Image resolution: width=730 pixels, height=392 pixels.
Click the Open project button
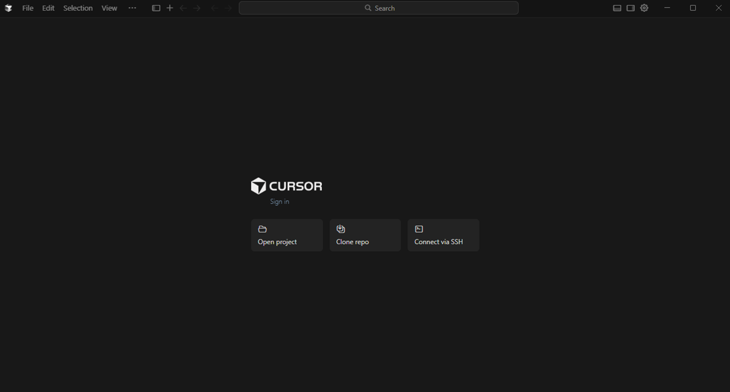coord(287,235)
